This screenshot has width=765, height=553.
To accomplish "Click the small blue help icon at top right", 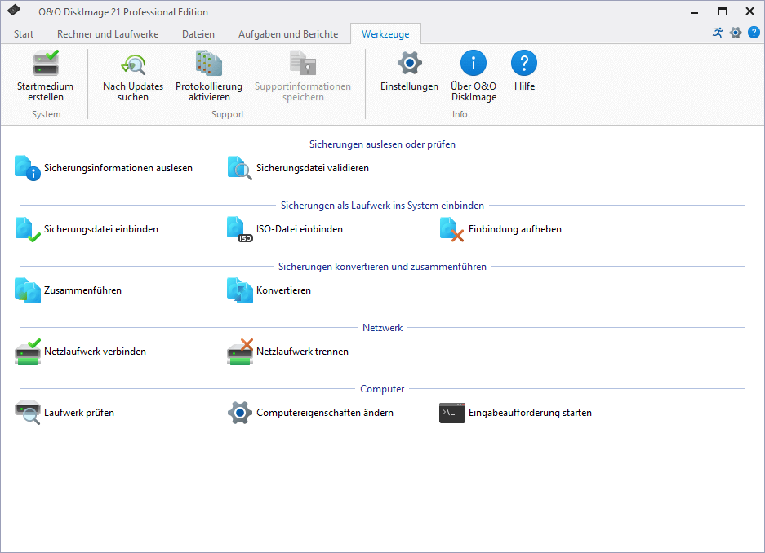I will click(754, 33).
